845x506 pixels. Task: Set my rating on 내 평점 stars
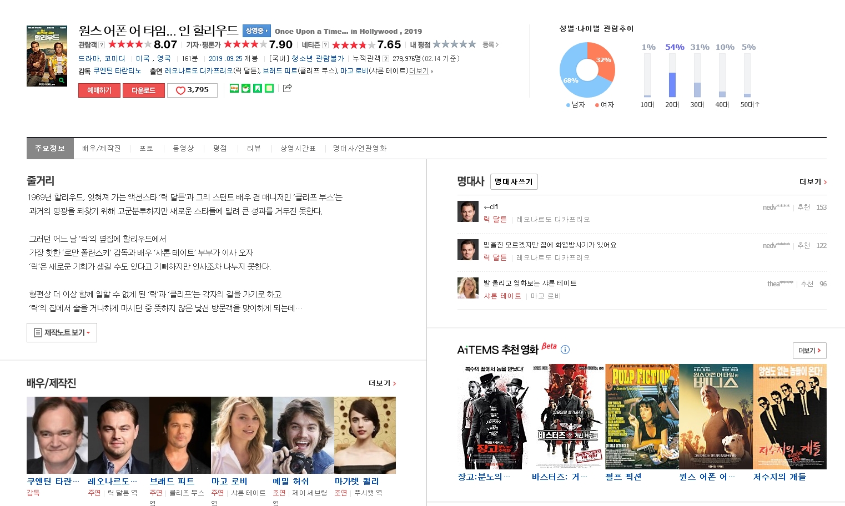coord(454,44)
